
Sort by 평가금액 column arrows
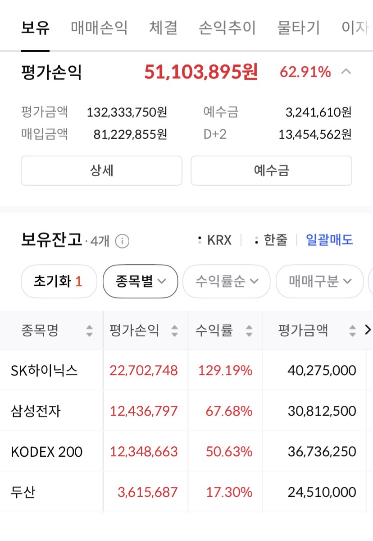(x=352, y=331)
